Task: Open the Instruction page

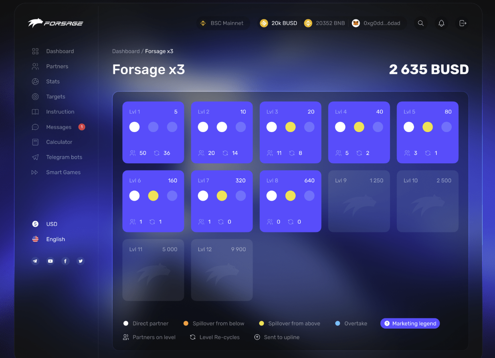Action: (x=53, y=112)
